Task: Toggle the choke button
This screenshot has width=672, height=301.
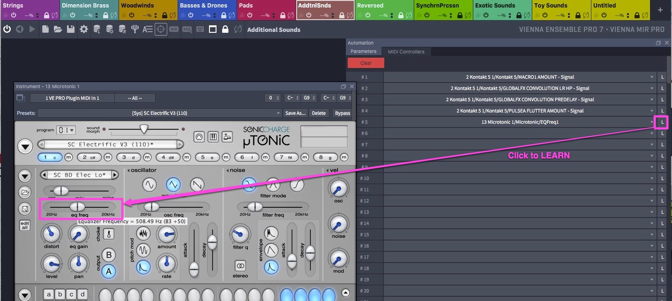Action: pos(109,233)
